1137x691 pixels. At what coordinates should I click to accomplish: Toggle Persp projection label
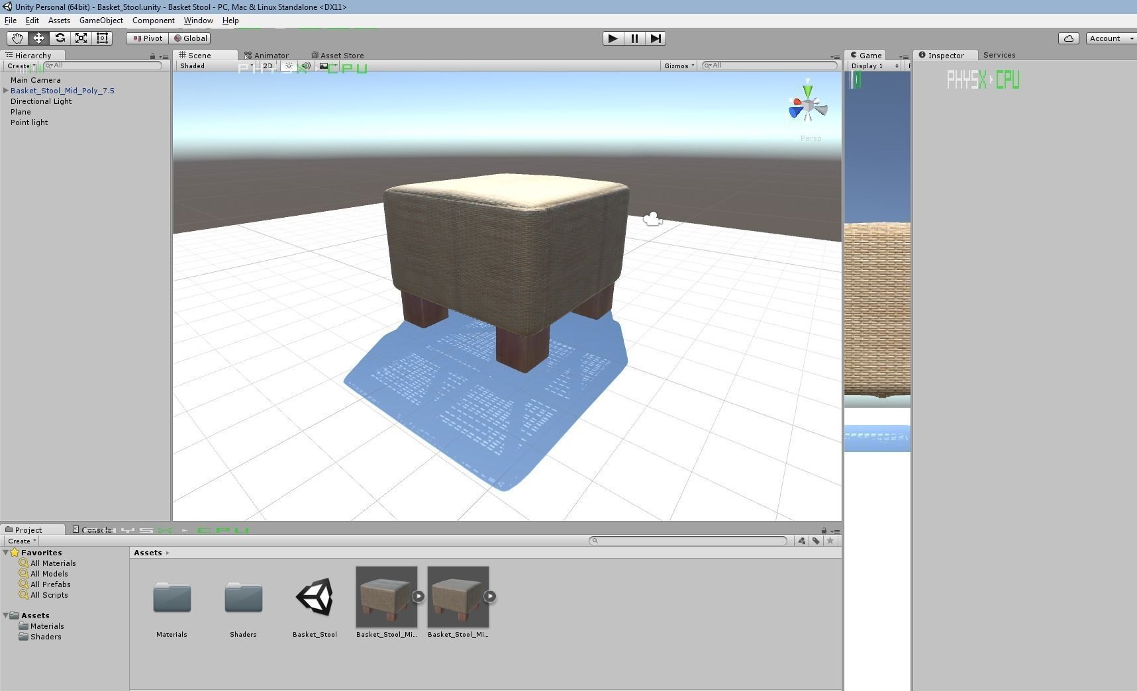click(811, 138)
